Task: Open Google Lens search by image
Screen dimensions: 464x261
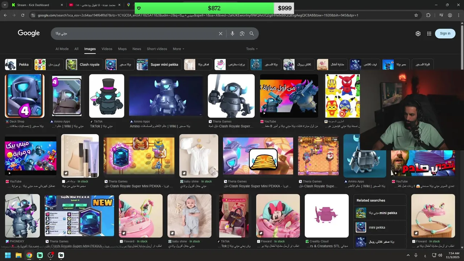Action: pyautogui.click(x=242, y=33)
